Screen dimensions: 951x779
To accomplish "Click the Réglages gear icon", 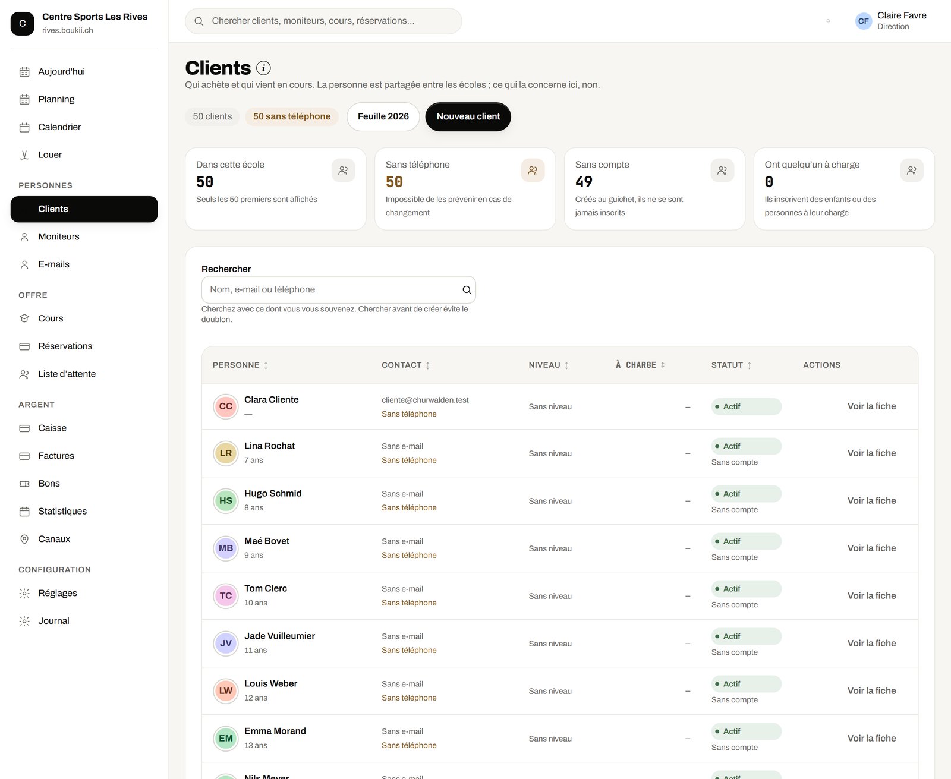I will pos(24,594).
